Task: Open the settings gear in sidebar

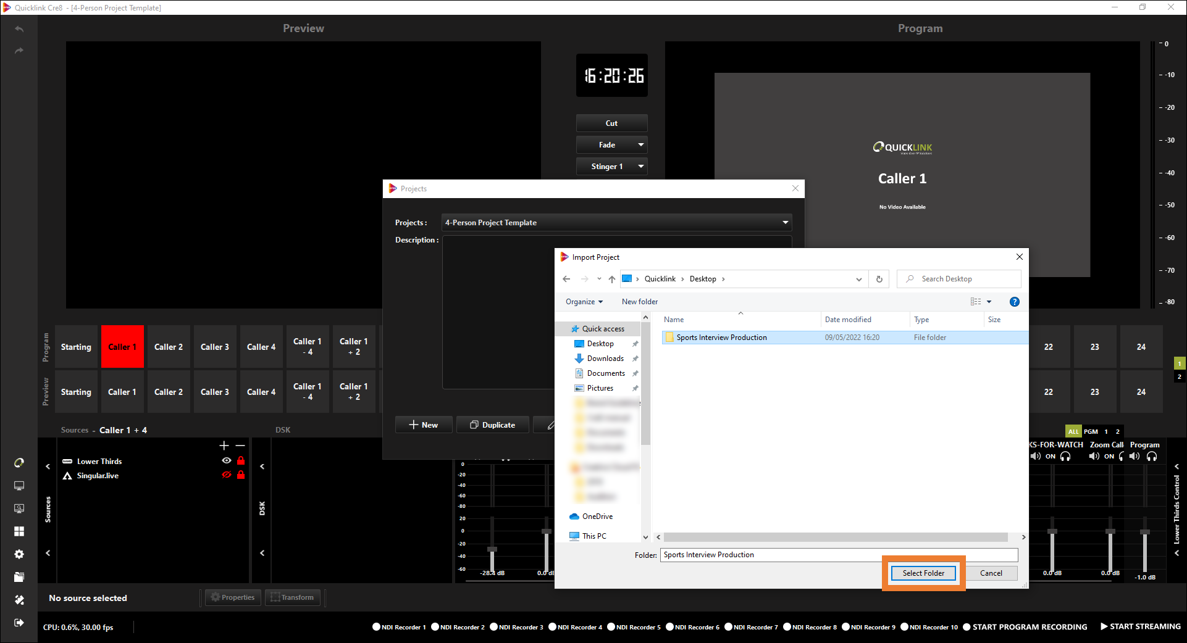Action: point(19,554)
